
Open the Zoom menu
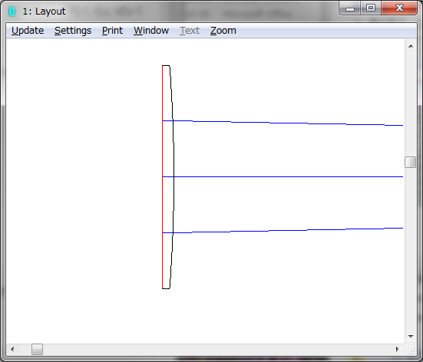click(223, 31)
